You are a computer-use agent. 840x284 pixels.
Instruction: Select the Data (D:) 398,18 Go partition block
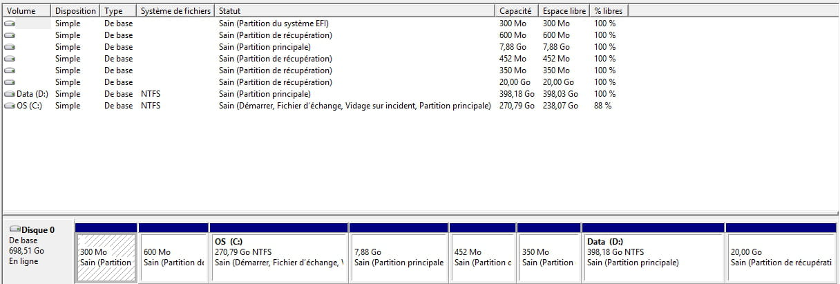653,252
